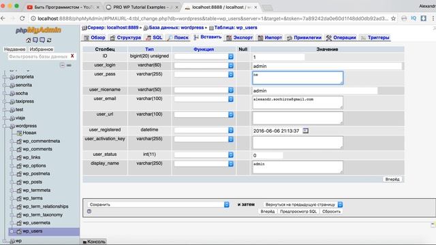The height and width of the screenshot is (245, 436).
Task: Click the Сервер: localhost:8889 breadcrumb
Action: [112, 27]
